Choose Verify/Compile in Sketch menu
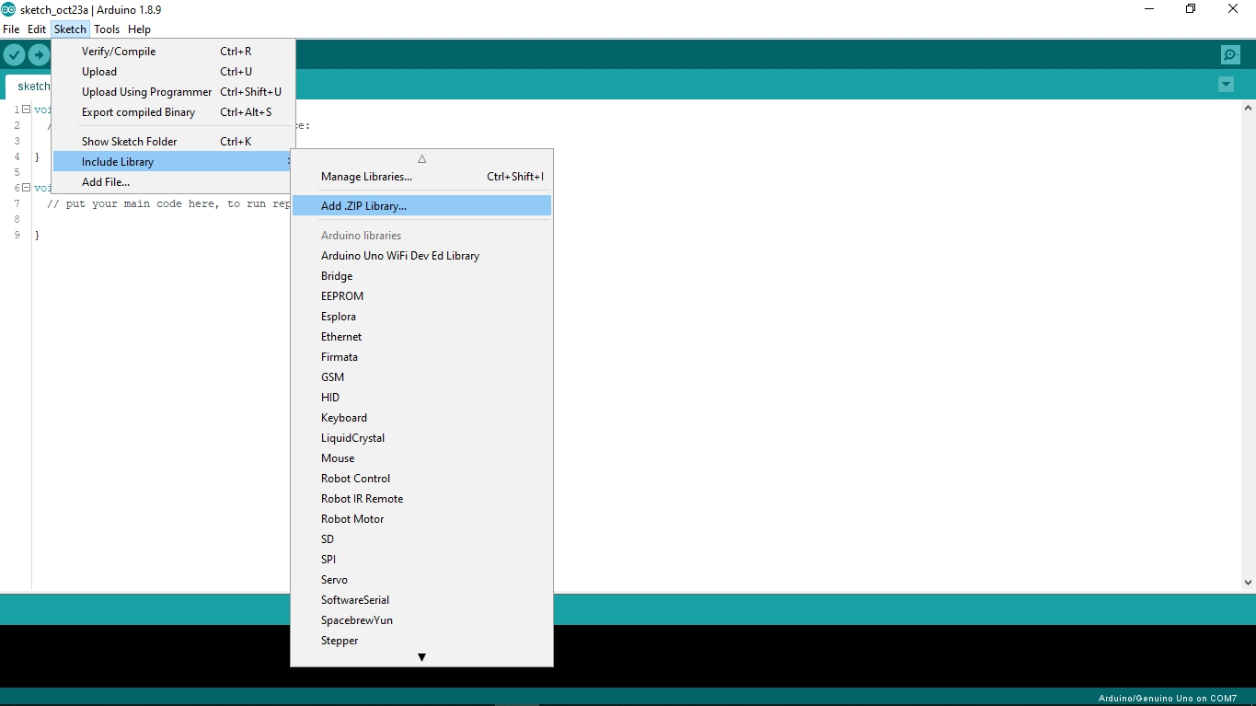 tap(119, 52)
